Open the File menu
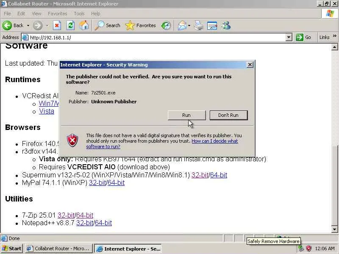 coord(7,14)
